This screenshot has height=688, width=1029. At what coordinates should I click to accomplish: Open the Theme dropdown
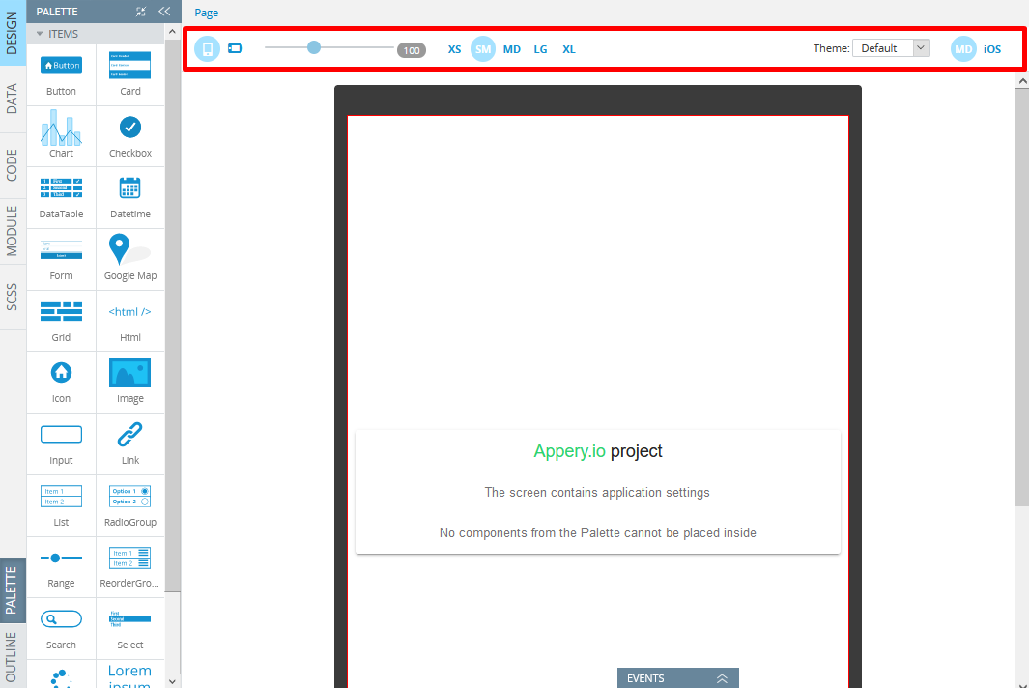point(891,48)
